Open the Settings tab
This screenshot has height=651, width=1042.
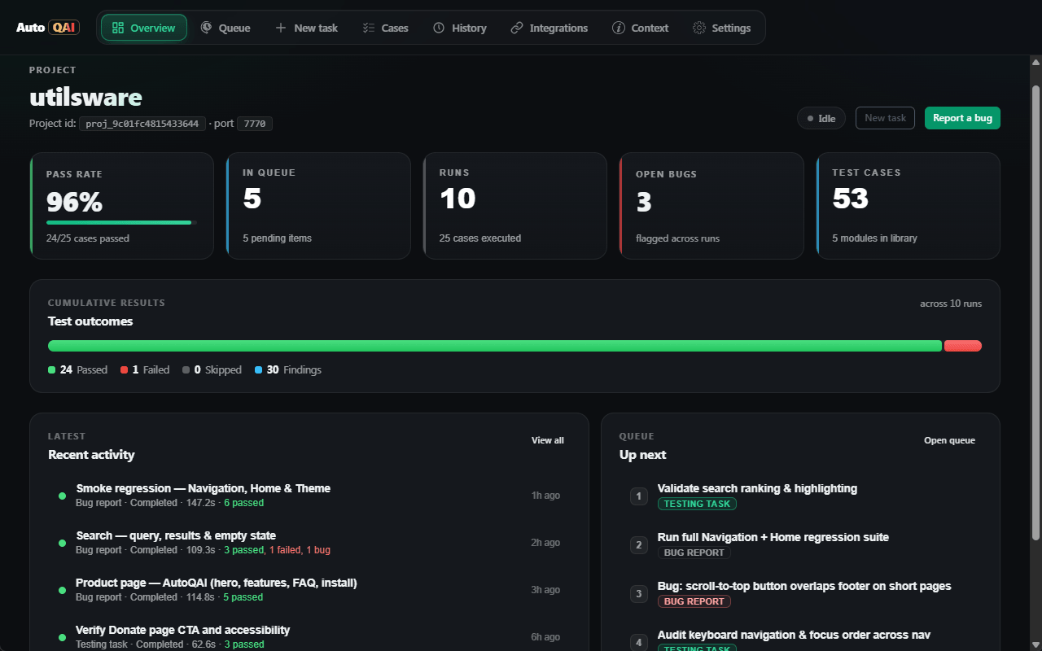click(722, 28)
